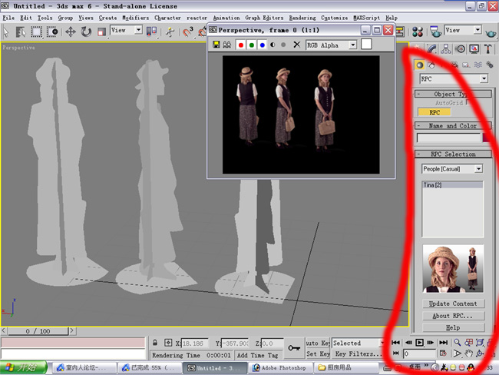
Task: Switch to Adobe Photoshop in the taskbar
Action: (279, 368)
